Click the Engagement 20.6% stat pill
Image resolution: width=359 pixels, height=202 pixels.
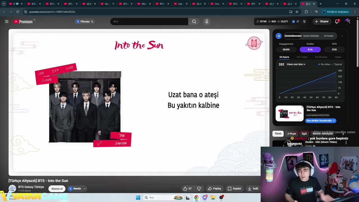pos(286,49)
